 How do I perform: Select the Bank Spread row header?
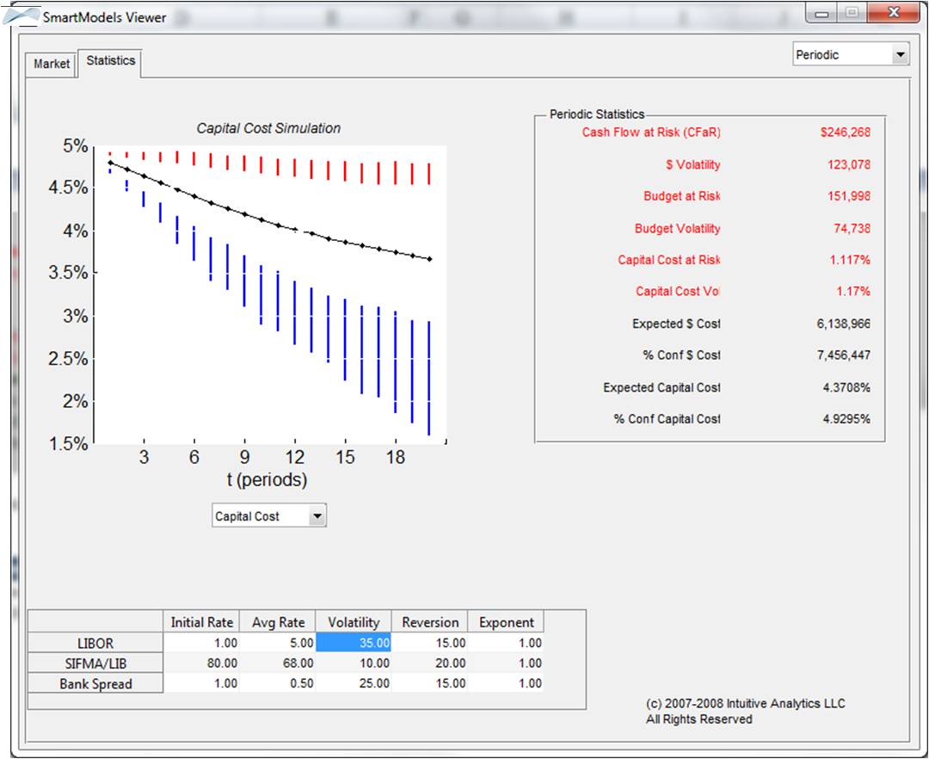point(95,683)
